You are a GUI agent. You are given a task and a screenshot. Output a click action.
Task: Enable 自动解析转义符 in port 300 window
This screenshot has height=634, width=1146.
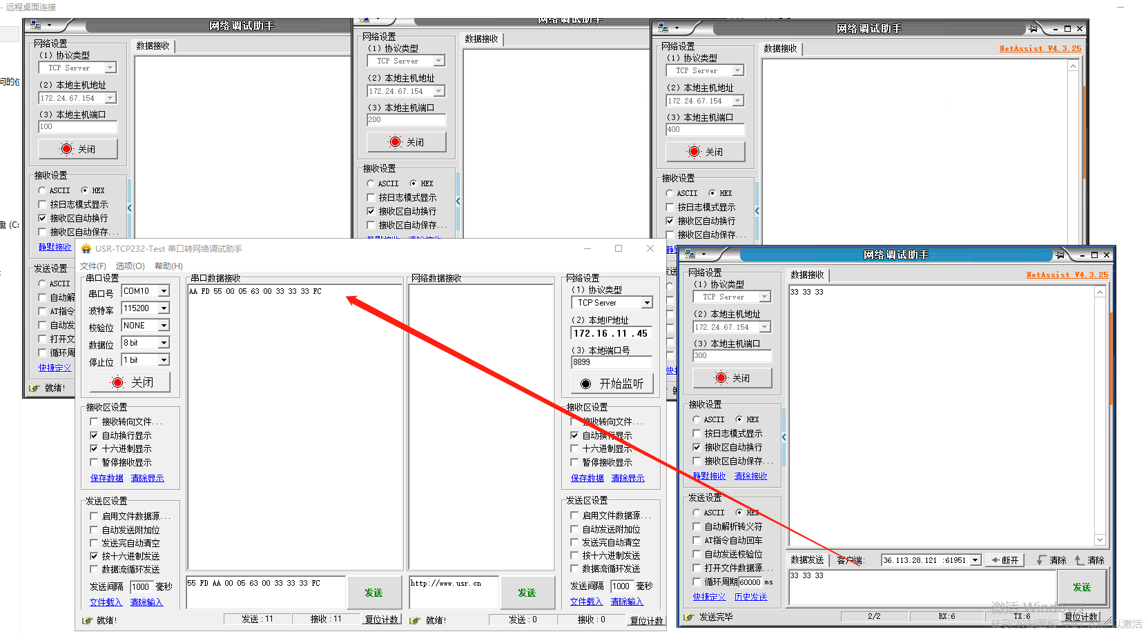point(697,526)
